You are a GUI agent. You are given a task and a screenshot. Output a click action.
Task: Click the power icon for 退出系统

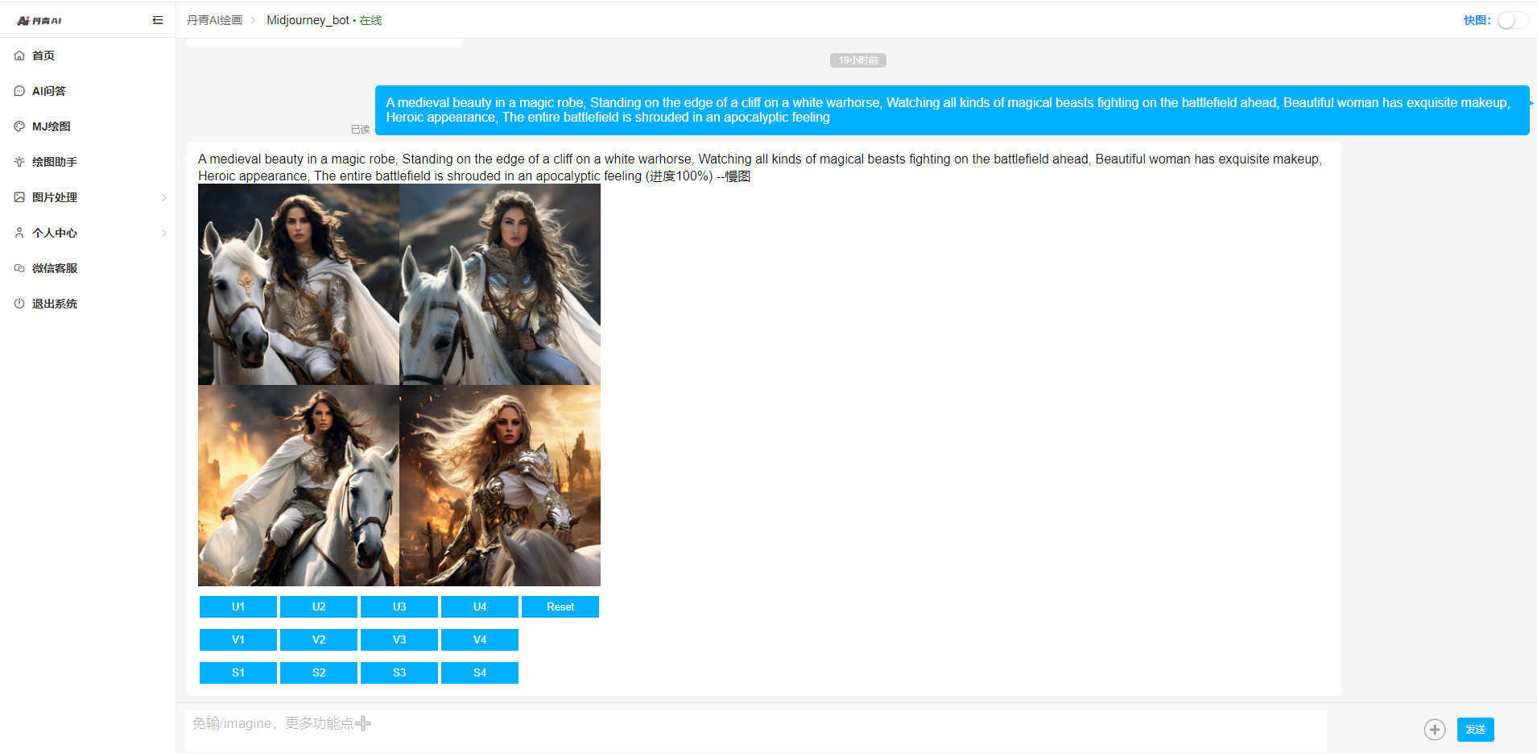point(19,304)
